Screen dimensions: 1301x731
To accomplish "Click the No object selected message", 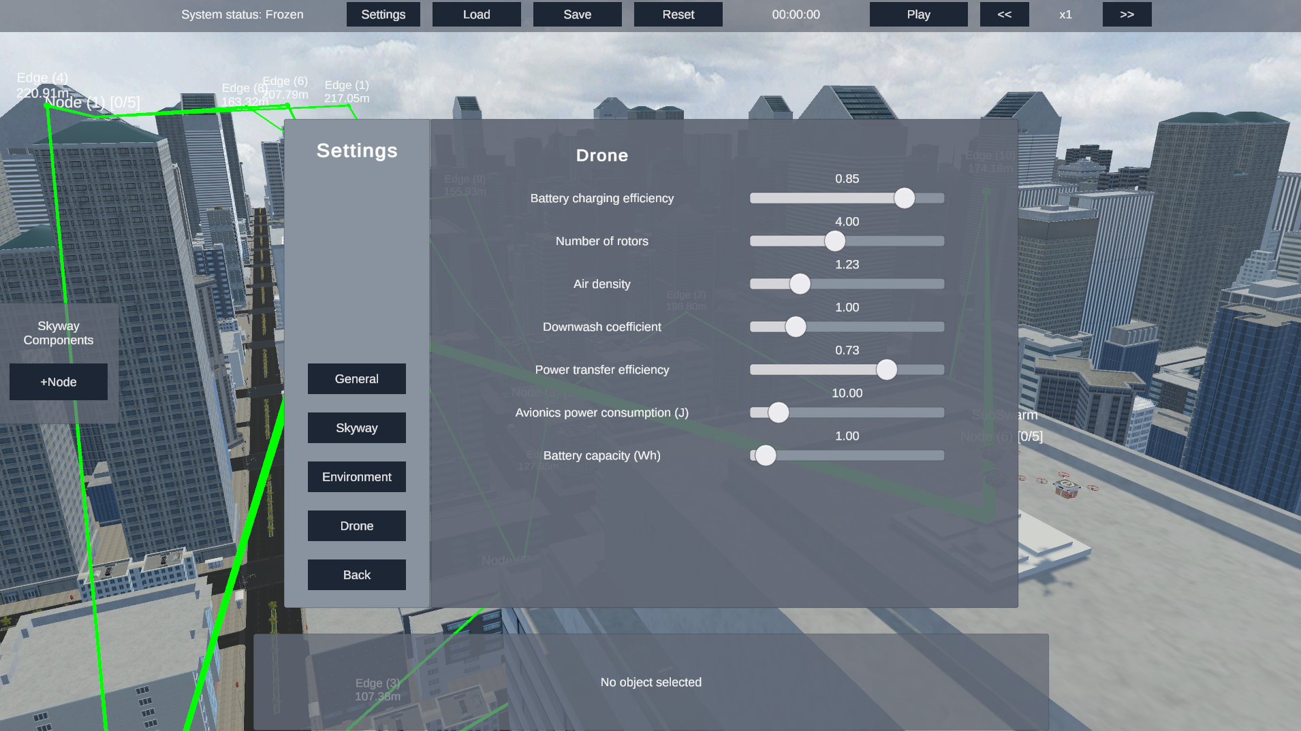I will coord(650,682).
